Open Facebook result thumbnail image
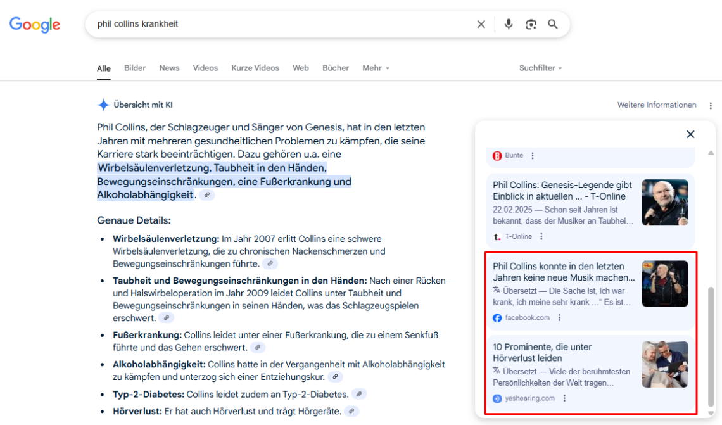The width and height of the screenshot is (722, 425). click(x=665, y=284)
